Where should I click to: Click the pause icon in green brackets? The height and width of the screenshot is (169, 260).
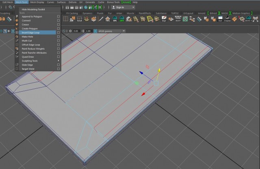click(x=100, y=7)
